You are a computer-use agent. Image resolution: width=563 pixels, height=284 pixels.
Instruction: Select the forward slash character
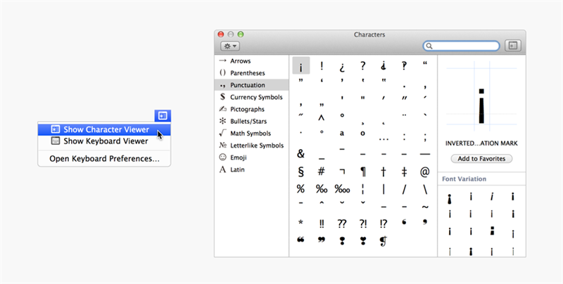point(404,189)
